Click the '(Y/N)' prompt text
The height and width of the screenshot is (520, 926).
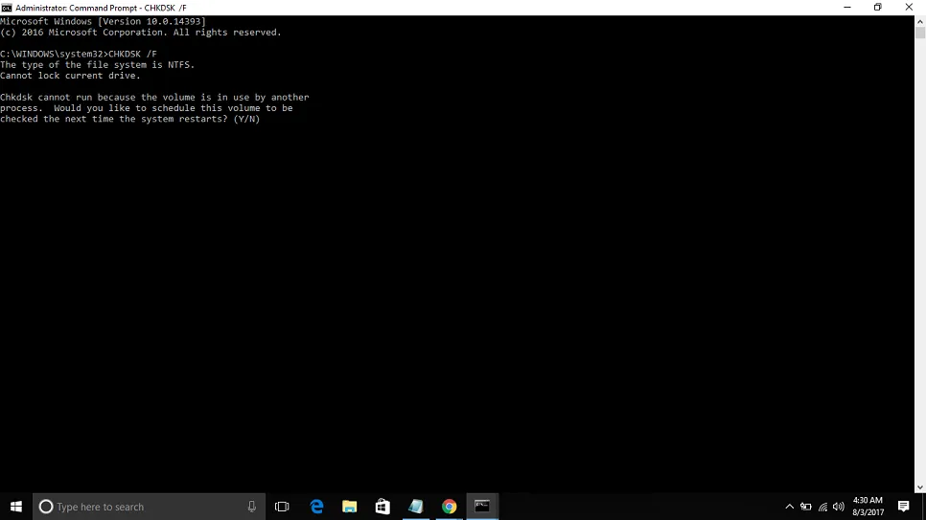247,119
